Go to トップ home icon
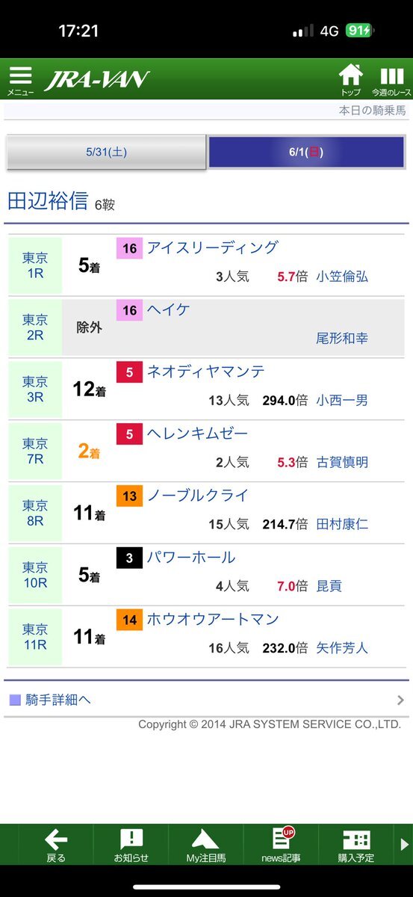Image resolution: width=413 pixels, height=897 pixels. point(350,80)
